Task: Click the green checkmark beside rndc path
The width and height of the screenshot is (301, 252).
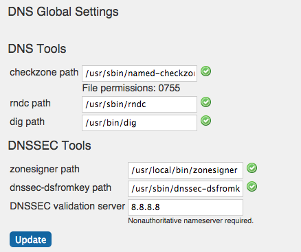Action: [x=206, y=102]
